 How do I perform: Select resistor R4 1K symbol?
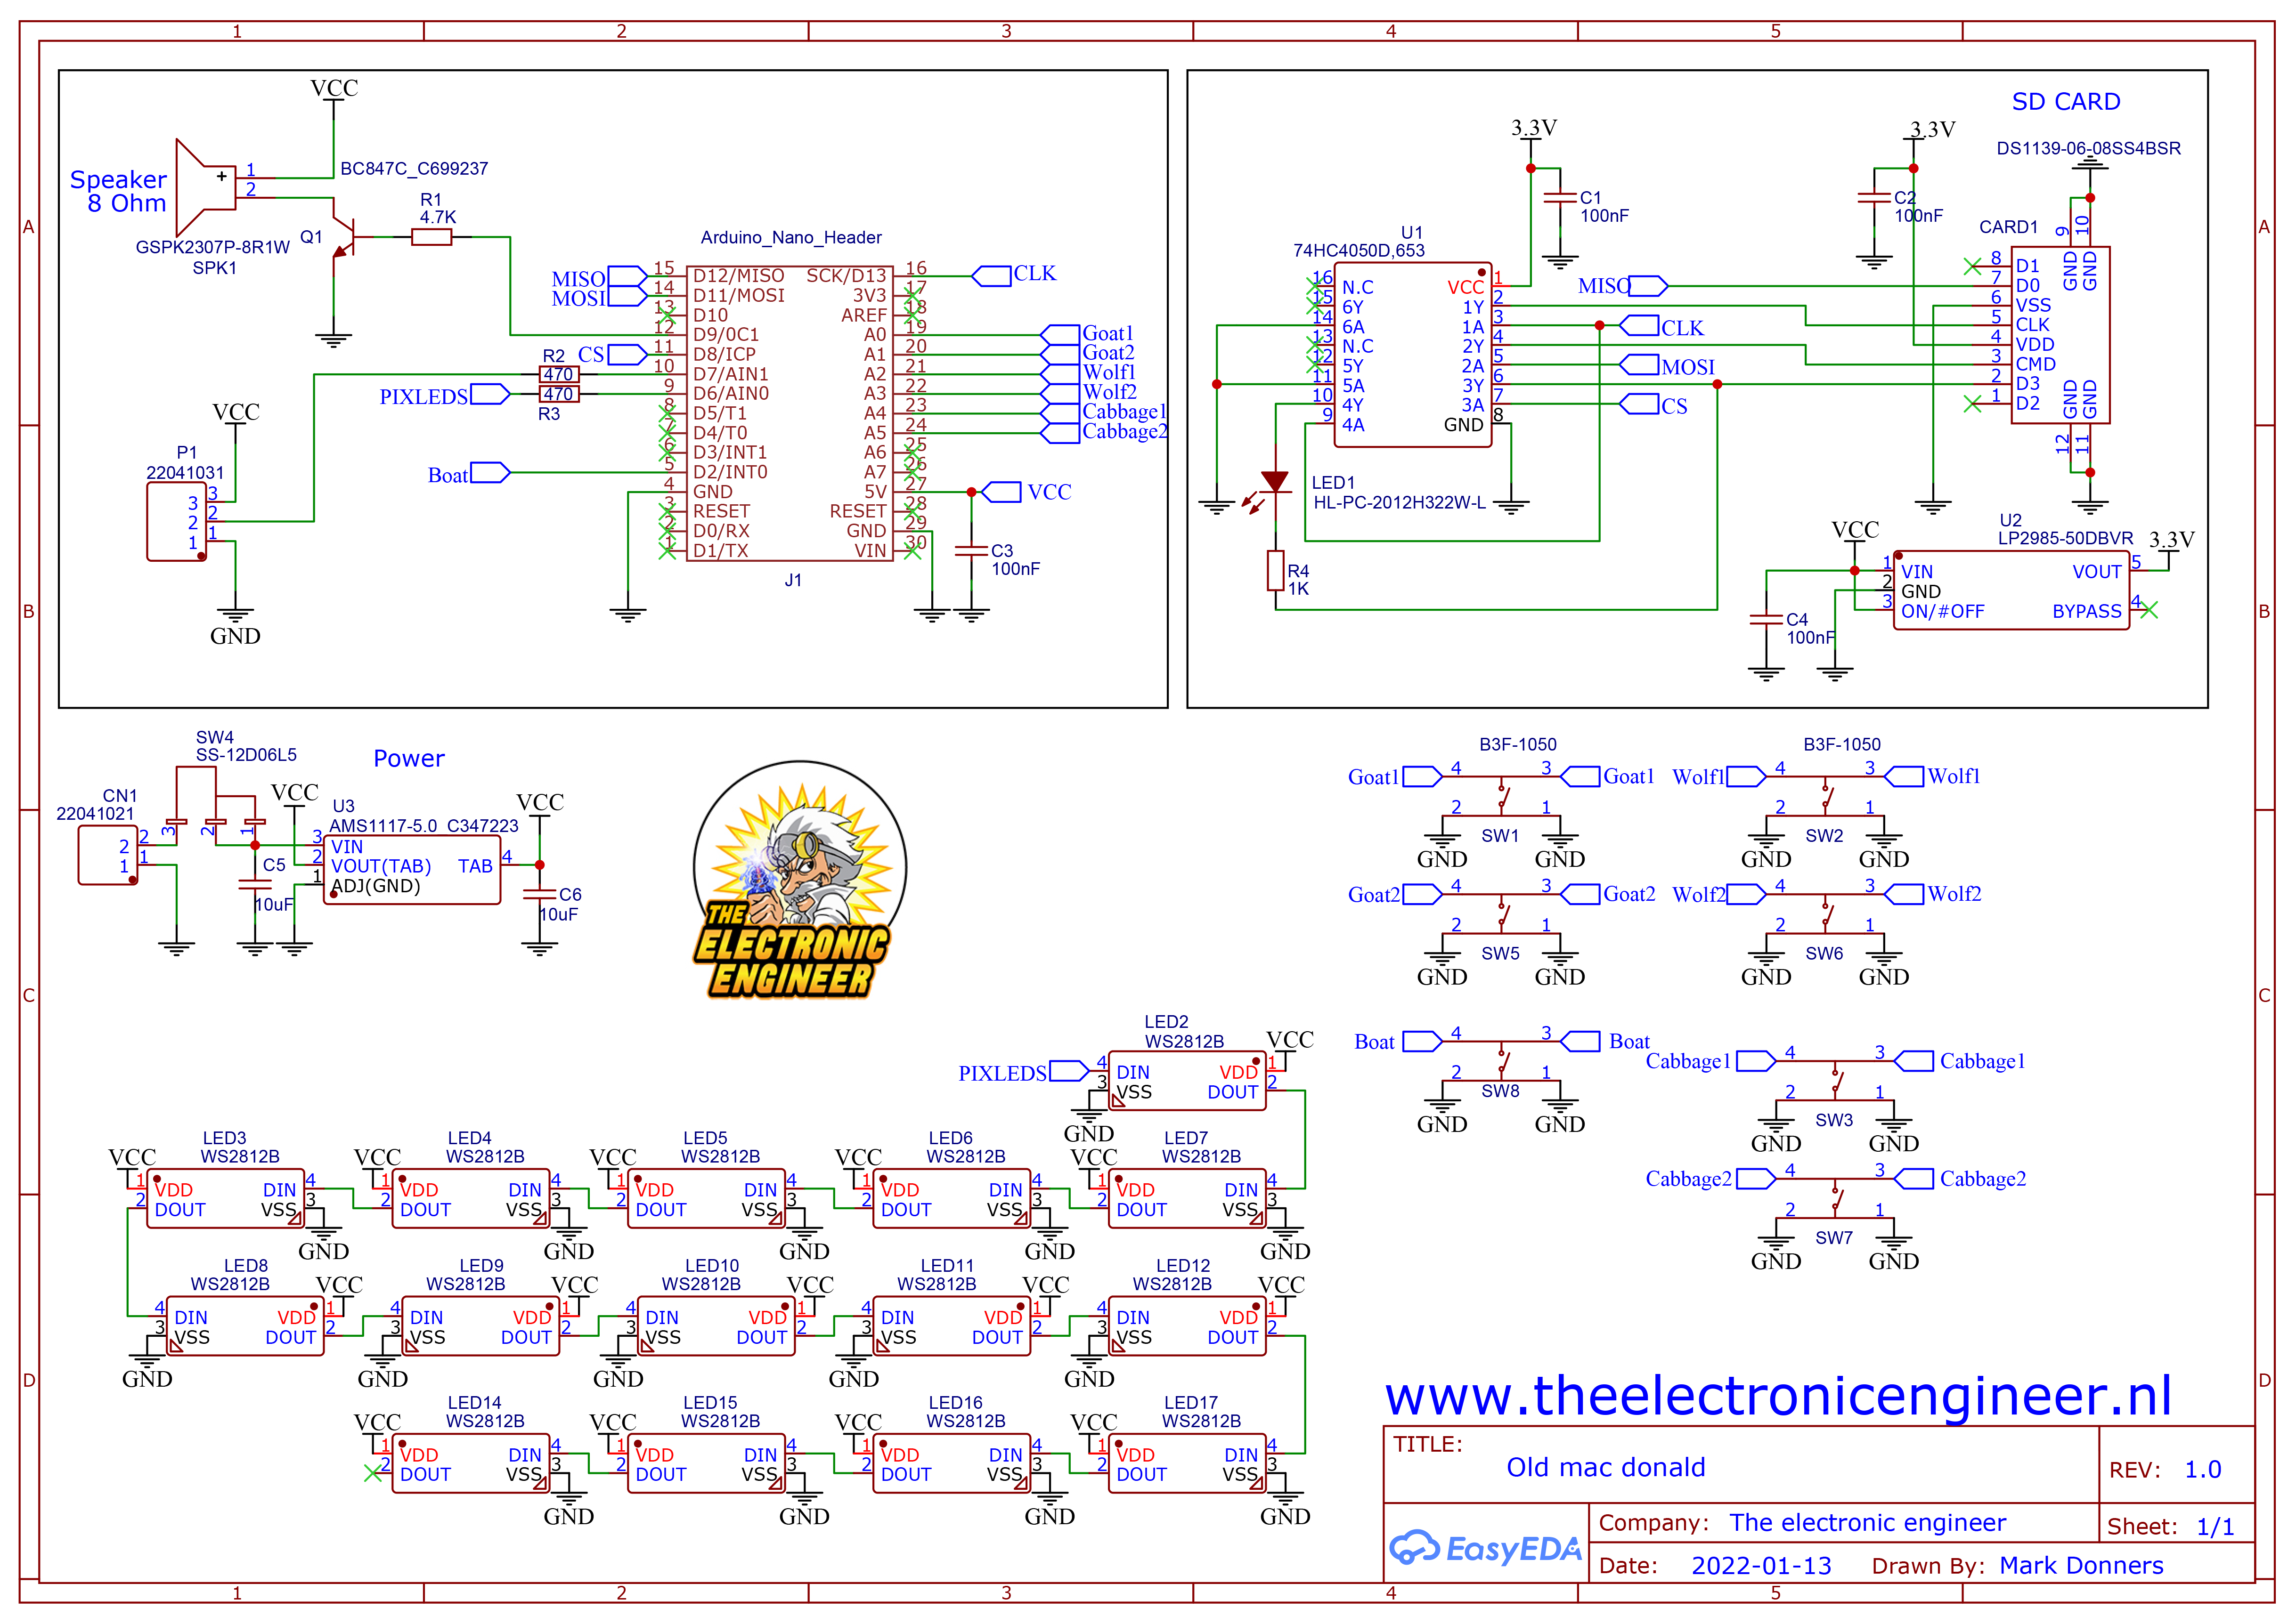pos(1275,570)
